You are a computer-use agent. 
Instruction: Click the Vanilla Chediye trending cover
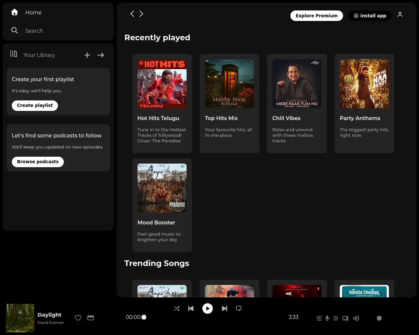point(364,291)
